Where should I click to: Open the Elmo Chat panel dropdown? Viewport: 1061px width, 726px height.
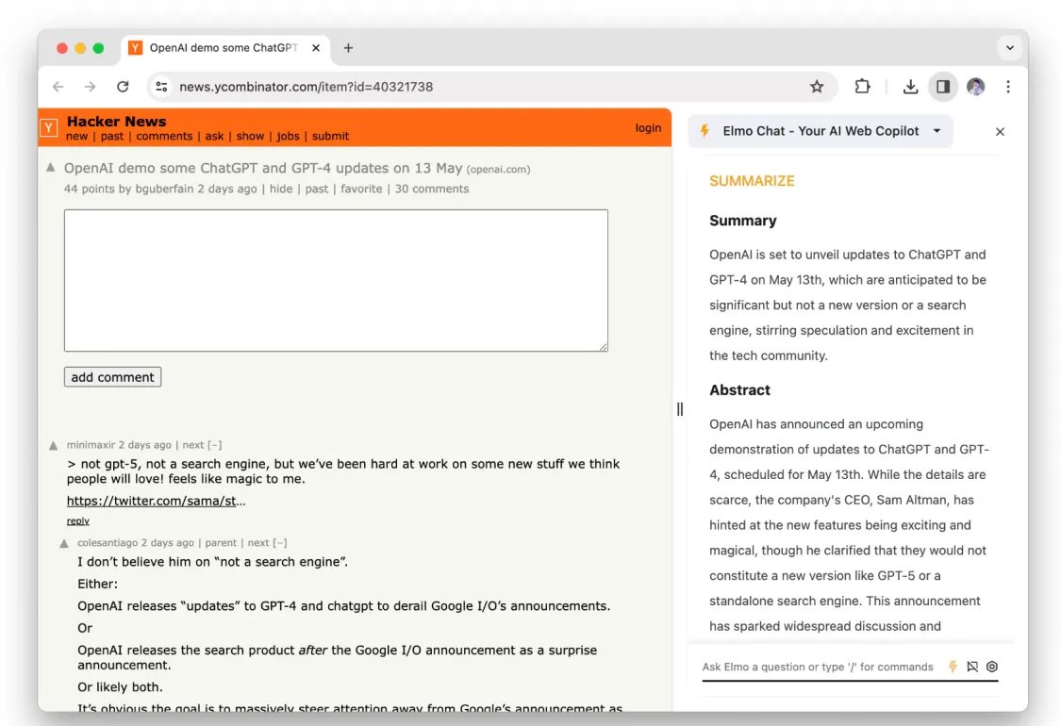point(937,131)
